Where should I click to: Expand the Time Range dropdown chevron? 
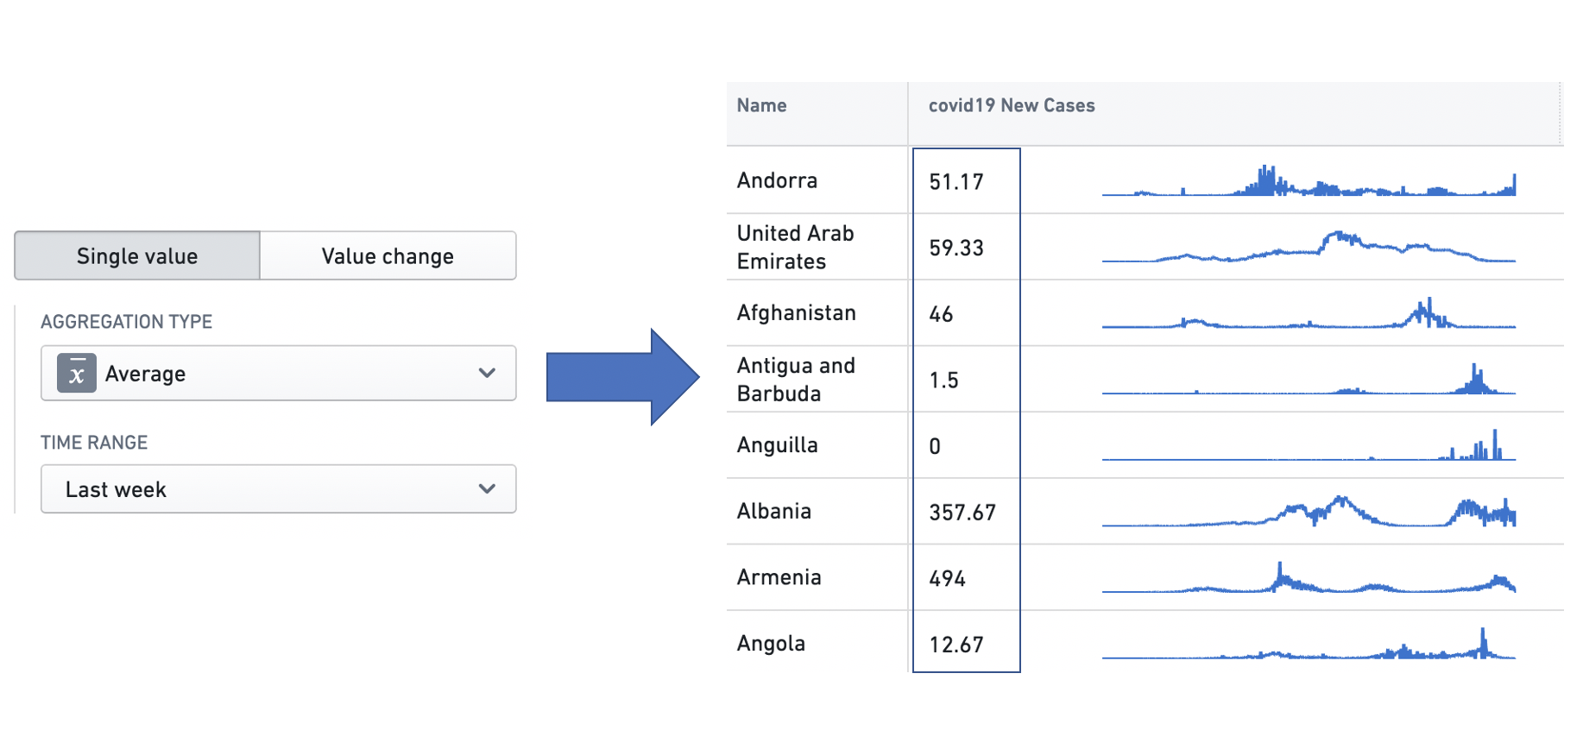[487, 488]
